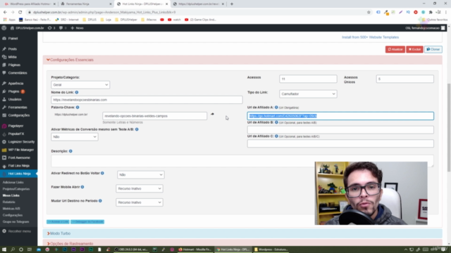The image size is (451, 253).
Task: Click the Comentários sidebar icon
Action: 4,73
